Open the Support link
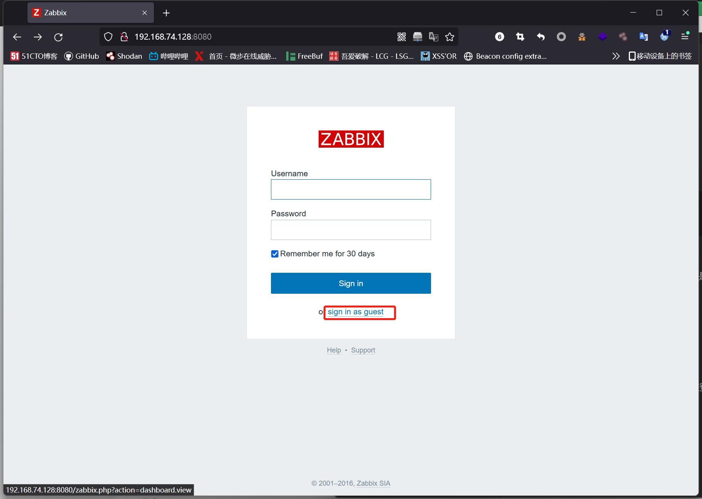 363,350
